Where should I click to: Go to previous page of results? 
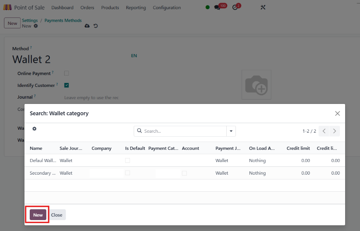point(324,131)
